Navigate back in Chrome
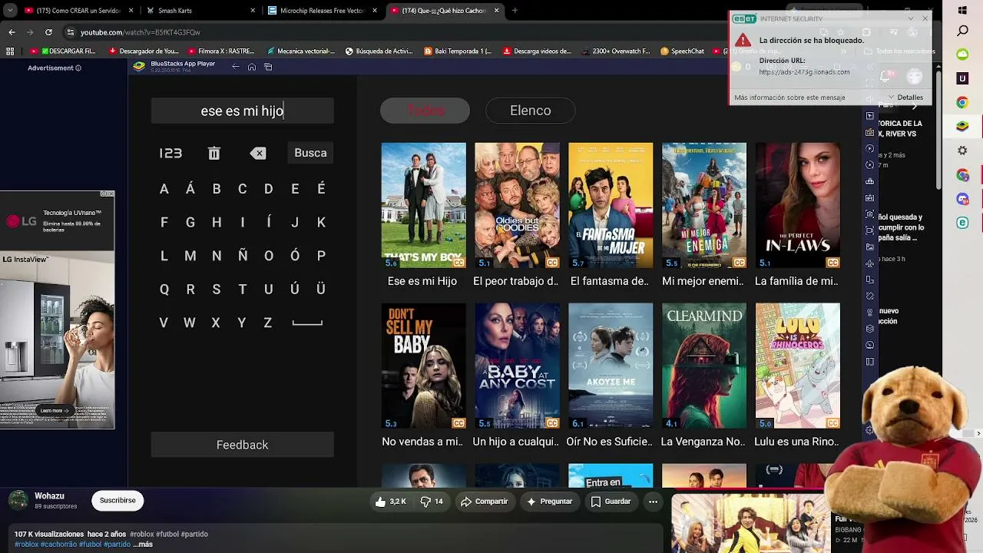The height and width of the screenshot is (553, 983). pyautogui.click(x=12, y=32)
